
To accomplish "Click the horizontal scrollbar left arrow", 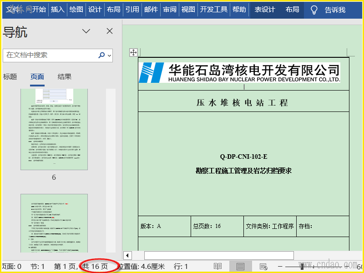I will 127,256.
